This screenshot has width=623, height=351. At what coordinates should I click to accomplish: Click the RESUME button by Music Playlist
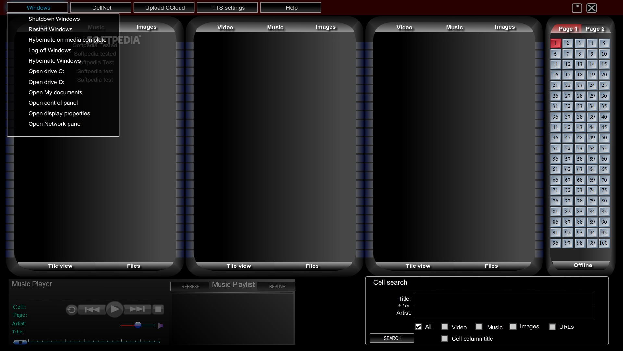coord(277,286)
